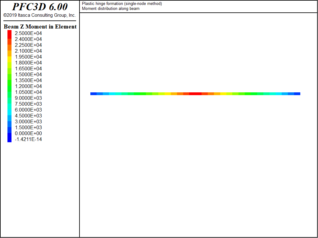Pick the green swatch beside 1.2000E+04
This screenshot has height=238, width=318.
pos(10,89)
